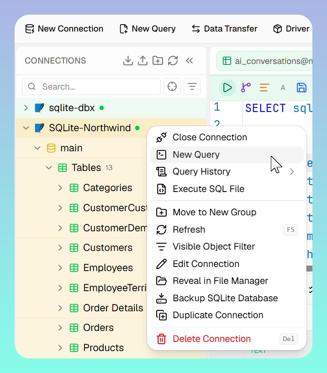Image resolution: width=327 pixels, height=373 pixels.
Task: Select Edit Connection menu entry
Action: [227, 264]
